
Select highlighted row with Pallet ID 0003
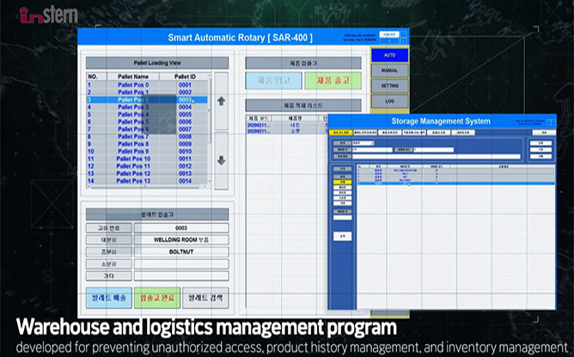[147, 100]
